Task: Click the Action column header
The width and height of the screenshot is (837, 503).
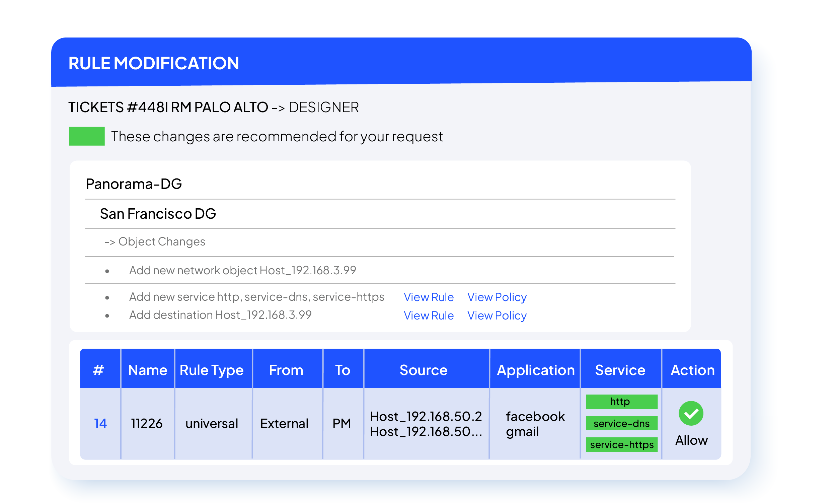Action: 692,370
